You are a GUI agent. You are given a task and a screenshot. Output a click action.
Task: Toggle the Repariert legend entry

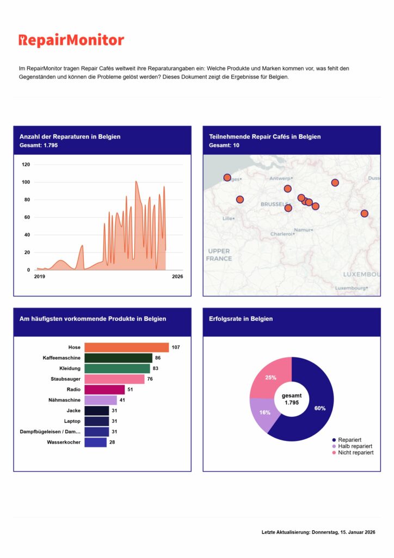(349, 439)
